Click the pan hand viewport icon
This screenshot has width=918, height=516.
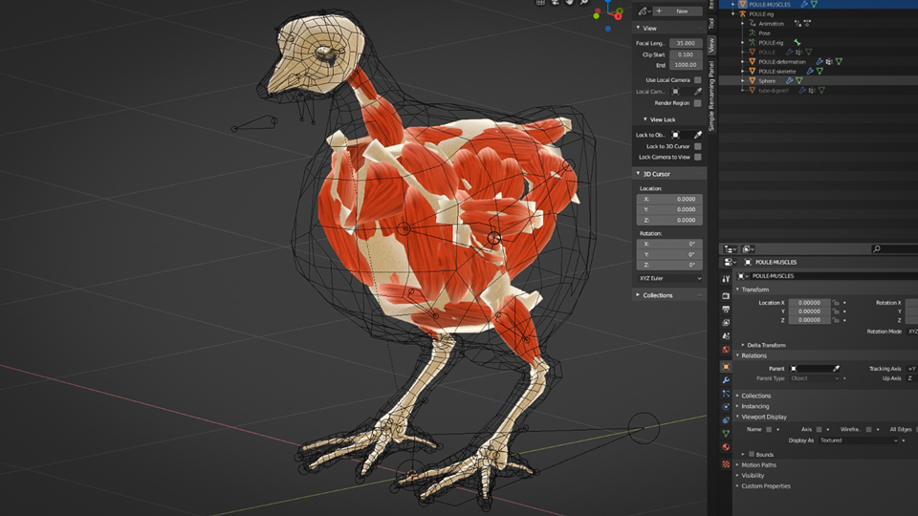(x=569, y=2)
